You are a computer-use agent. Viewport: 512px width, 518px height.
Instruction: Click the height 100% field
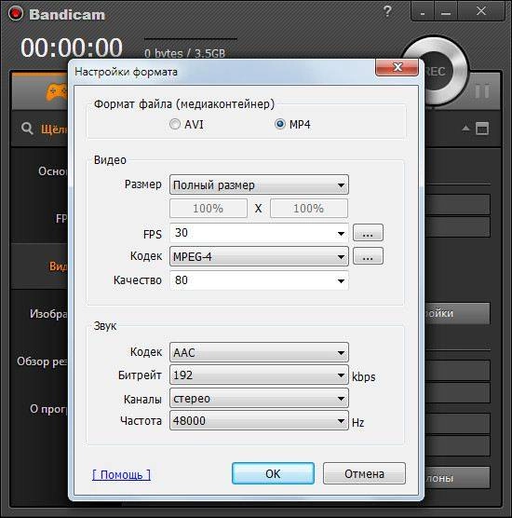309,209
